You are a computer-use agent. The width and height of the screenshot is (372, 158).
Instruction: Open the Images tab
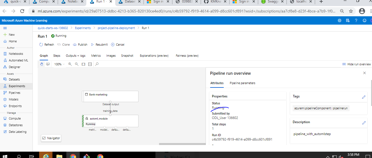coord(111,56)
